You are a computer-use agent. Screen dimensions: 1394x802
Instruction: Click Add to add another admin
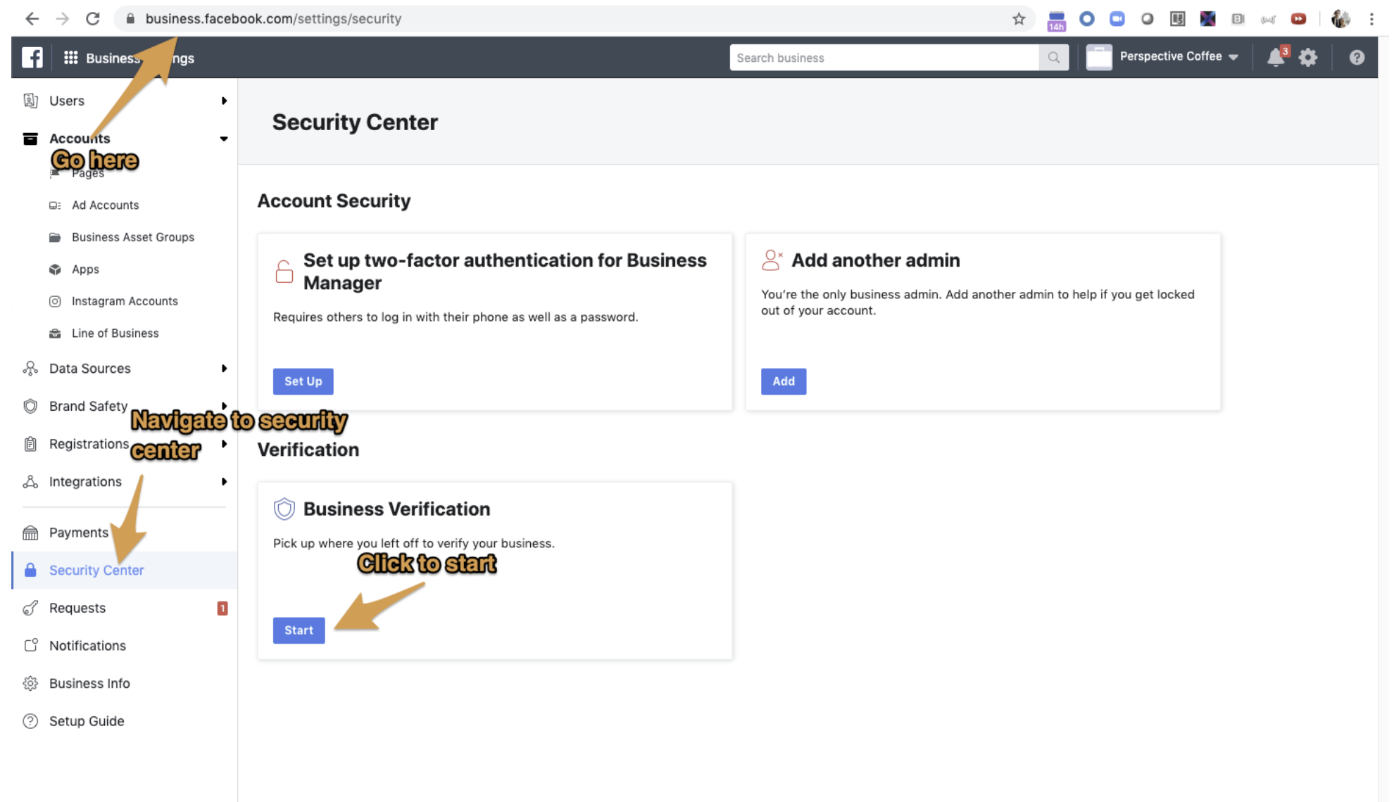click(783, 381)
